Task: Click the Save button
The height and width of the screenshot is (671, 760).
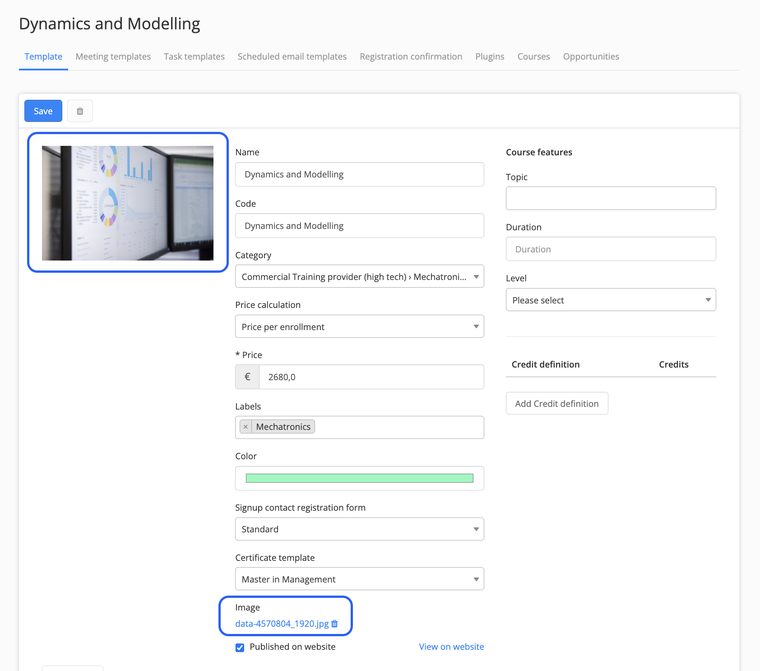Action: [x=43, y=111]
